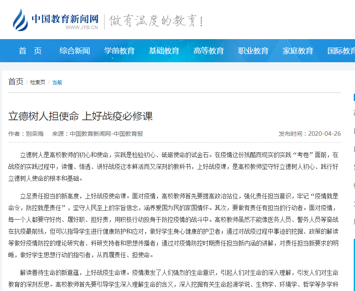Screen dimensions: 355x291
Task: Open the 综合新闻 navigation item
Action: pos(75,51)
